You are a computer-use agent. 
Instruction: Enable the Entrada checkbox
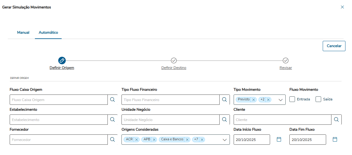(292, 99)
